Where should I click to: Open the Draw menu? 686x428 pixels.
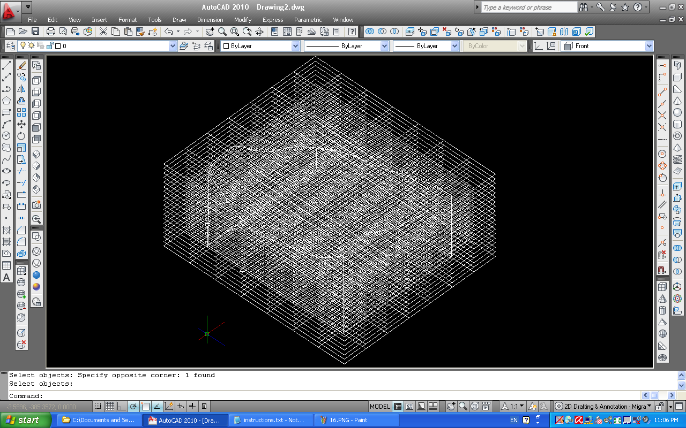179,20
